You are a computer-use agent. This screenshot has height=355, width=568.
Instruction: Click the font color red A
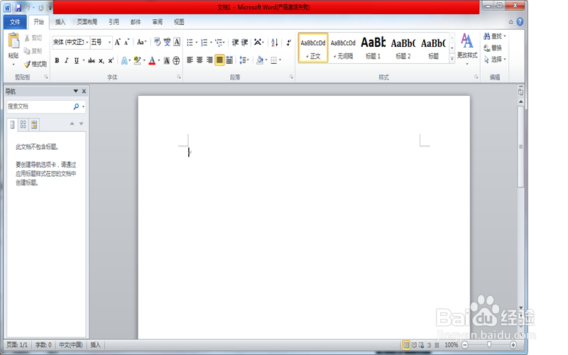(x=152, y=60)
